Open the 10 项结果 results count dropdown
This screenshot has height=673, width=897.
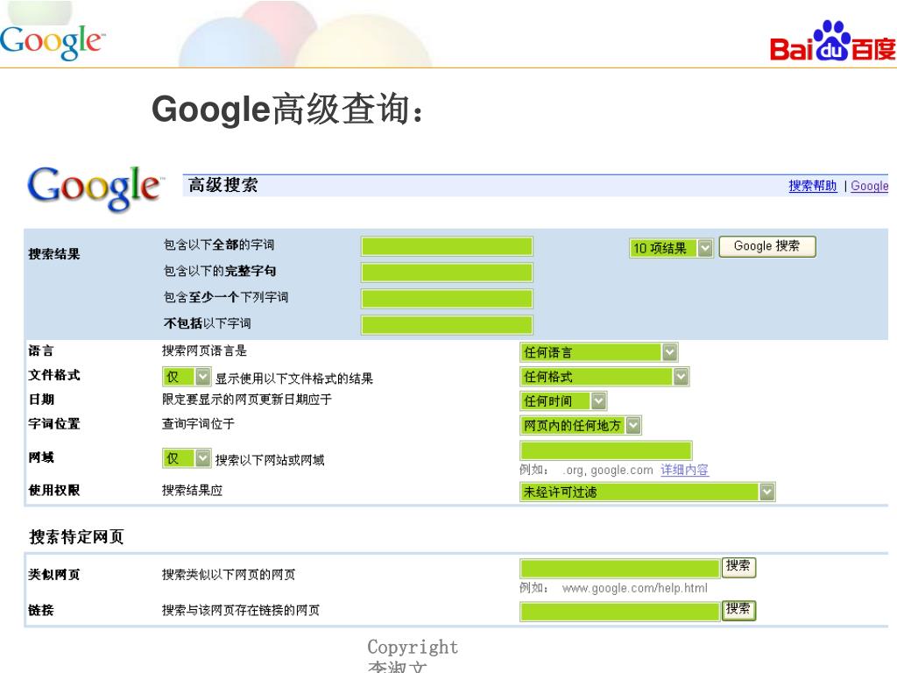pos(671,248)
